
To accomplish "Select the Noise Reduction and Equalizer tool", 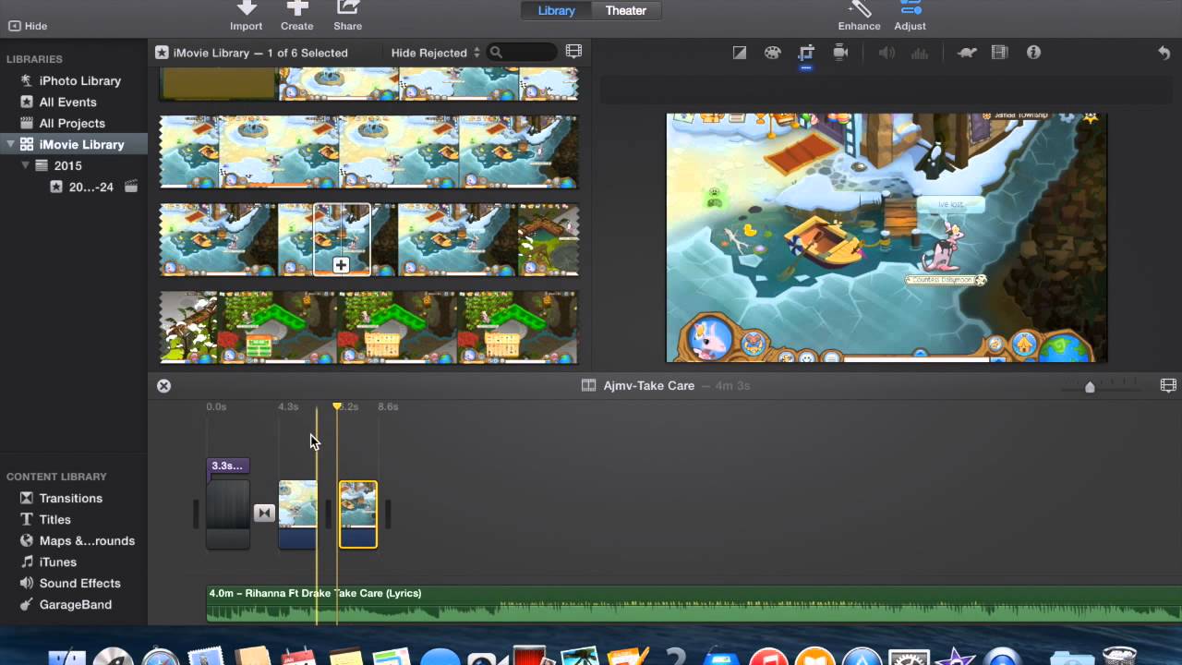I will pos(919,53).
